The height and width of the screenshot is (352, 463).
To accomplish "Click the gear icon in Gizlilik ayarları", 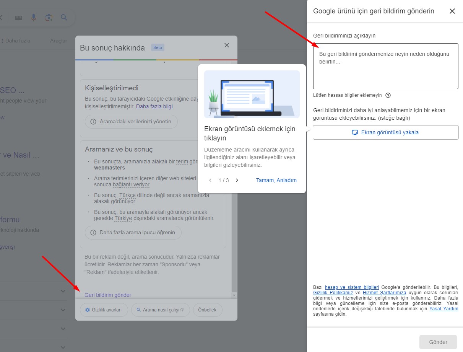I will click(88, 310).
